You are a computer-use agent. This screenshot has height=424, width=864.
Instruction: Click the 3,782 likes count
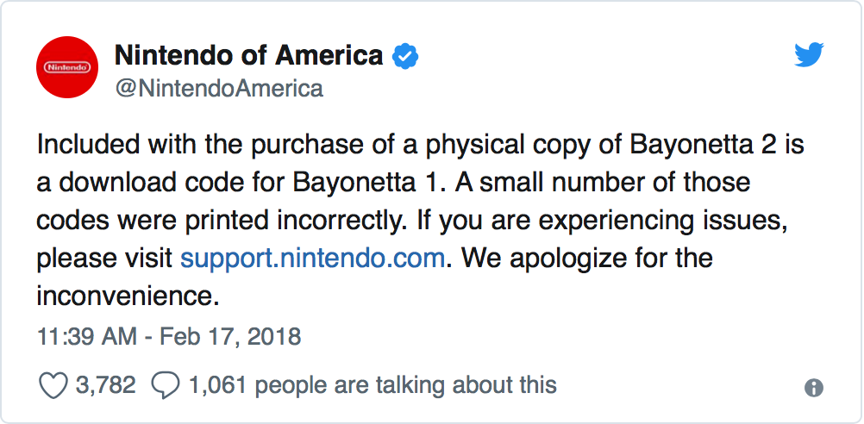tap(105, 385)
